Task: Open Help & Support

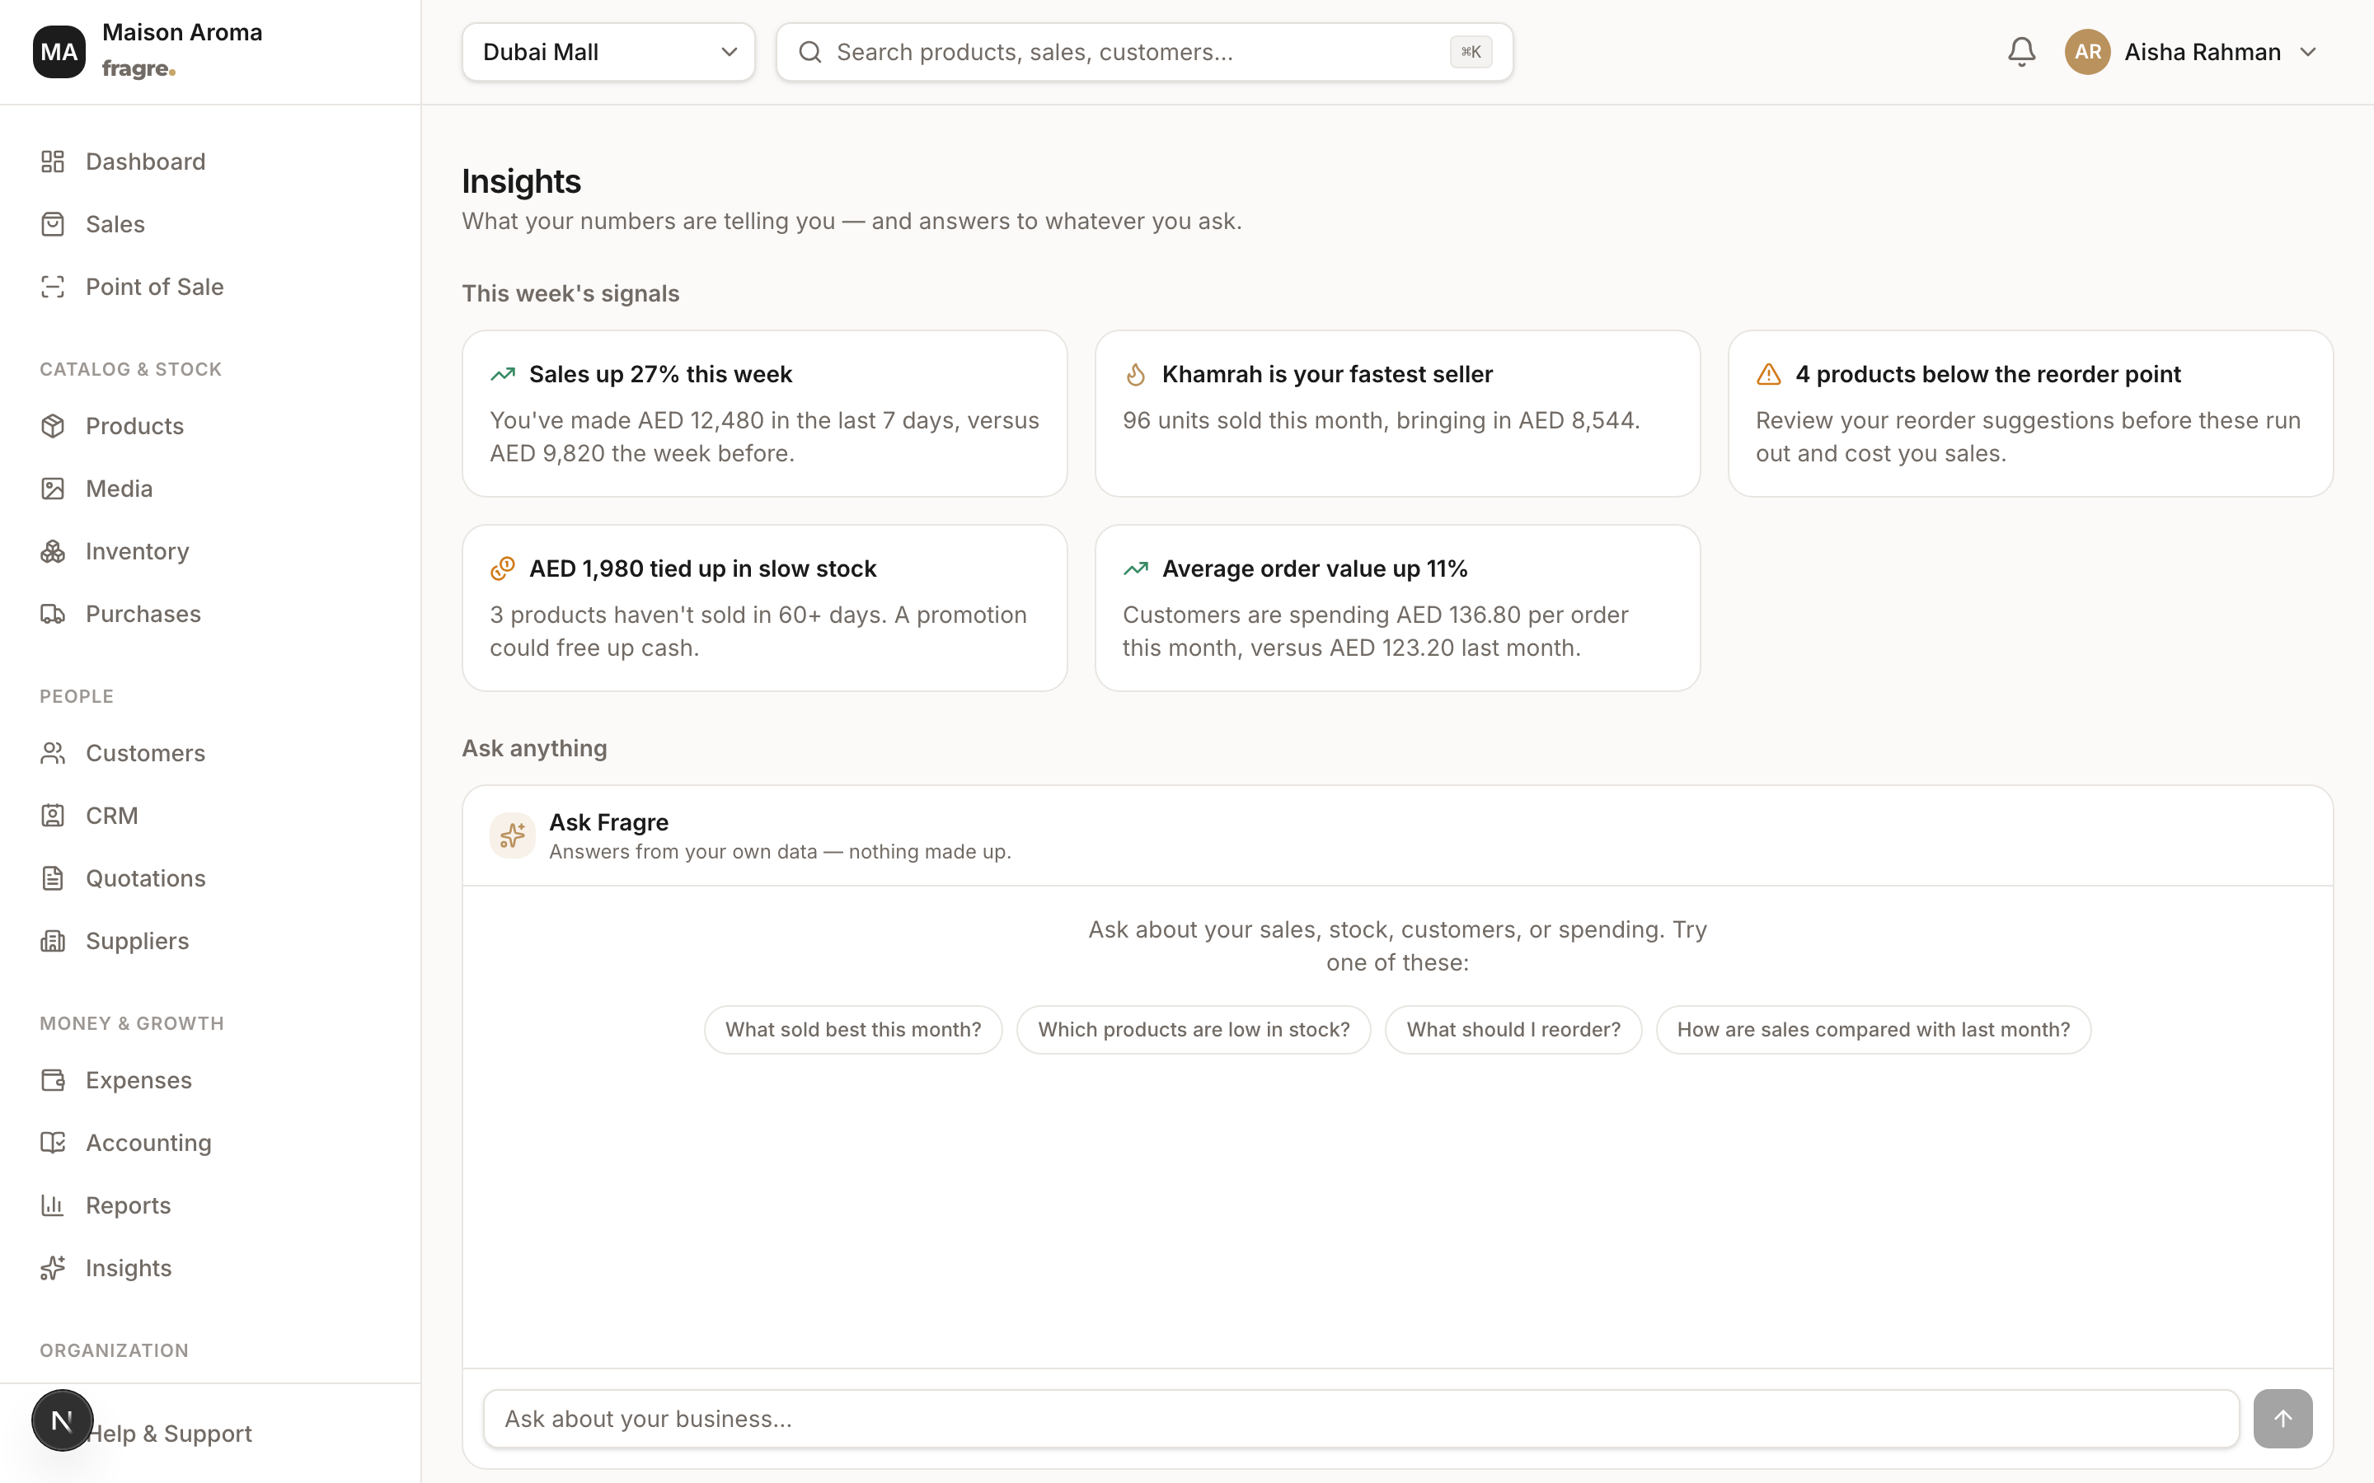Action: (x=169, y=1434)
